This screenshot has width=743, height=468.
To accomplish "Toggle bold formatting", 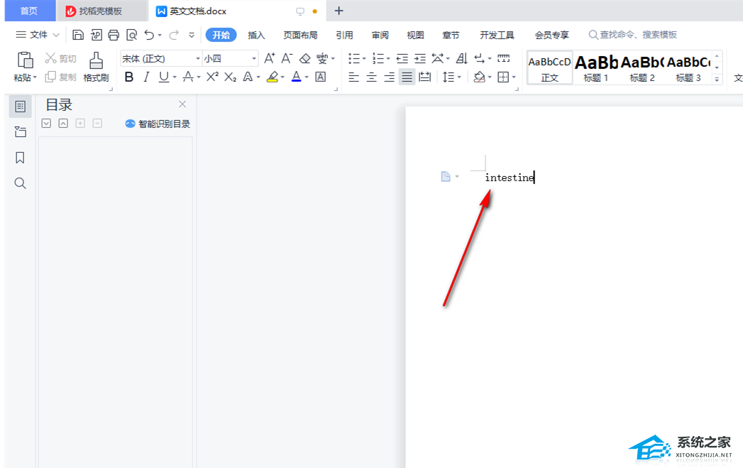I will 128,77.
